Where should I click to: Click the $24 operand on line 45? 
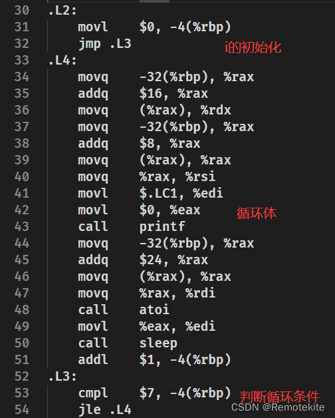(x=151, y=260)
